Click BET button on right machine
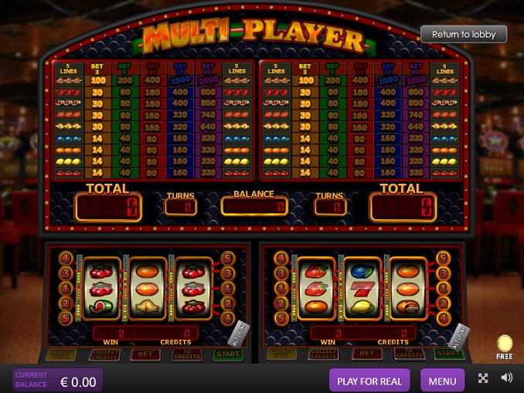The height and width of the screenshot is (393, 524). pos(366,354)
